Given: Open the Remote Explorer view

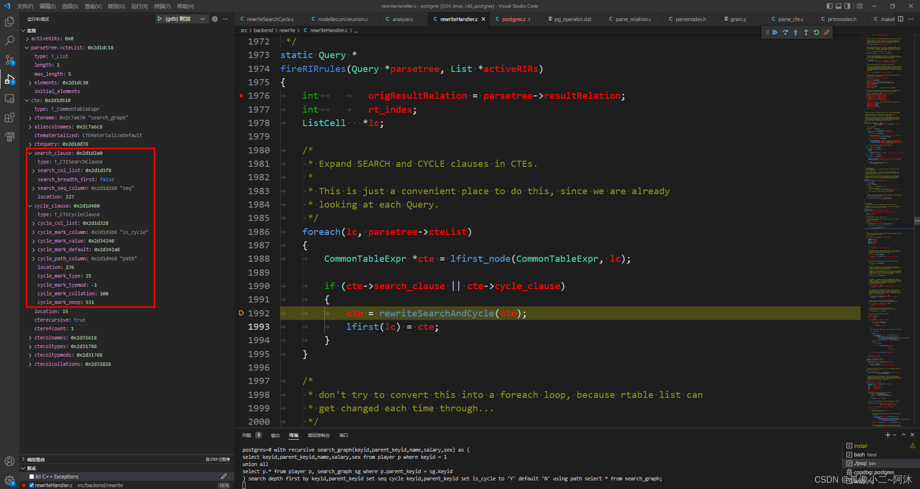Looking at the screenshot, I should tap(10, 98).
